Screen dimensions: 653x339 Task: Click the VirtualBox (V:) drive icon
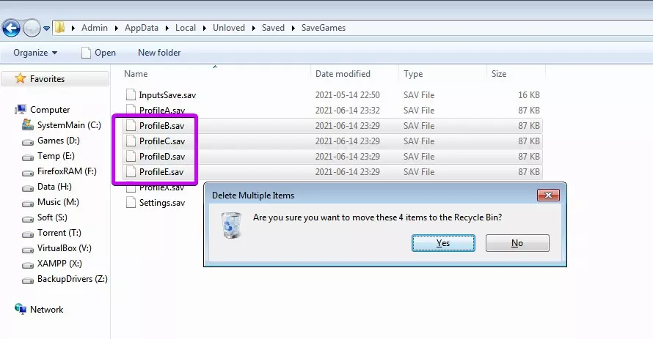click(x=27, y=250)
